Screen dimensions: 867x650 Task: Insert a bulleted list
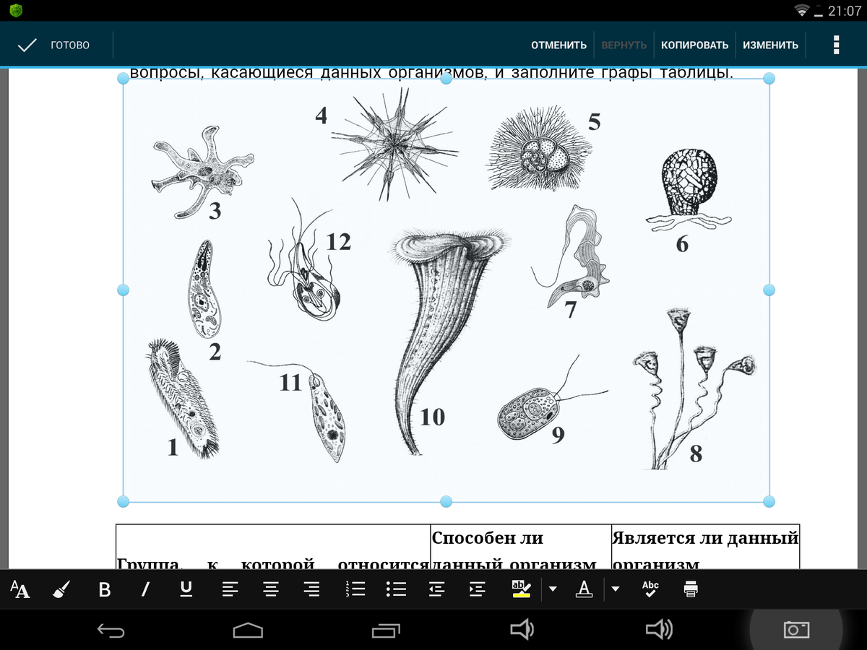pos(397,589)
